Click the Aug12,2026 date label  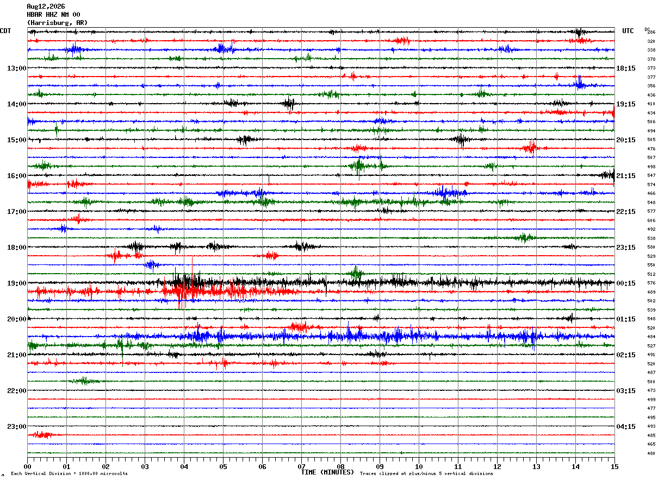click(46, 7)
